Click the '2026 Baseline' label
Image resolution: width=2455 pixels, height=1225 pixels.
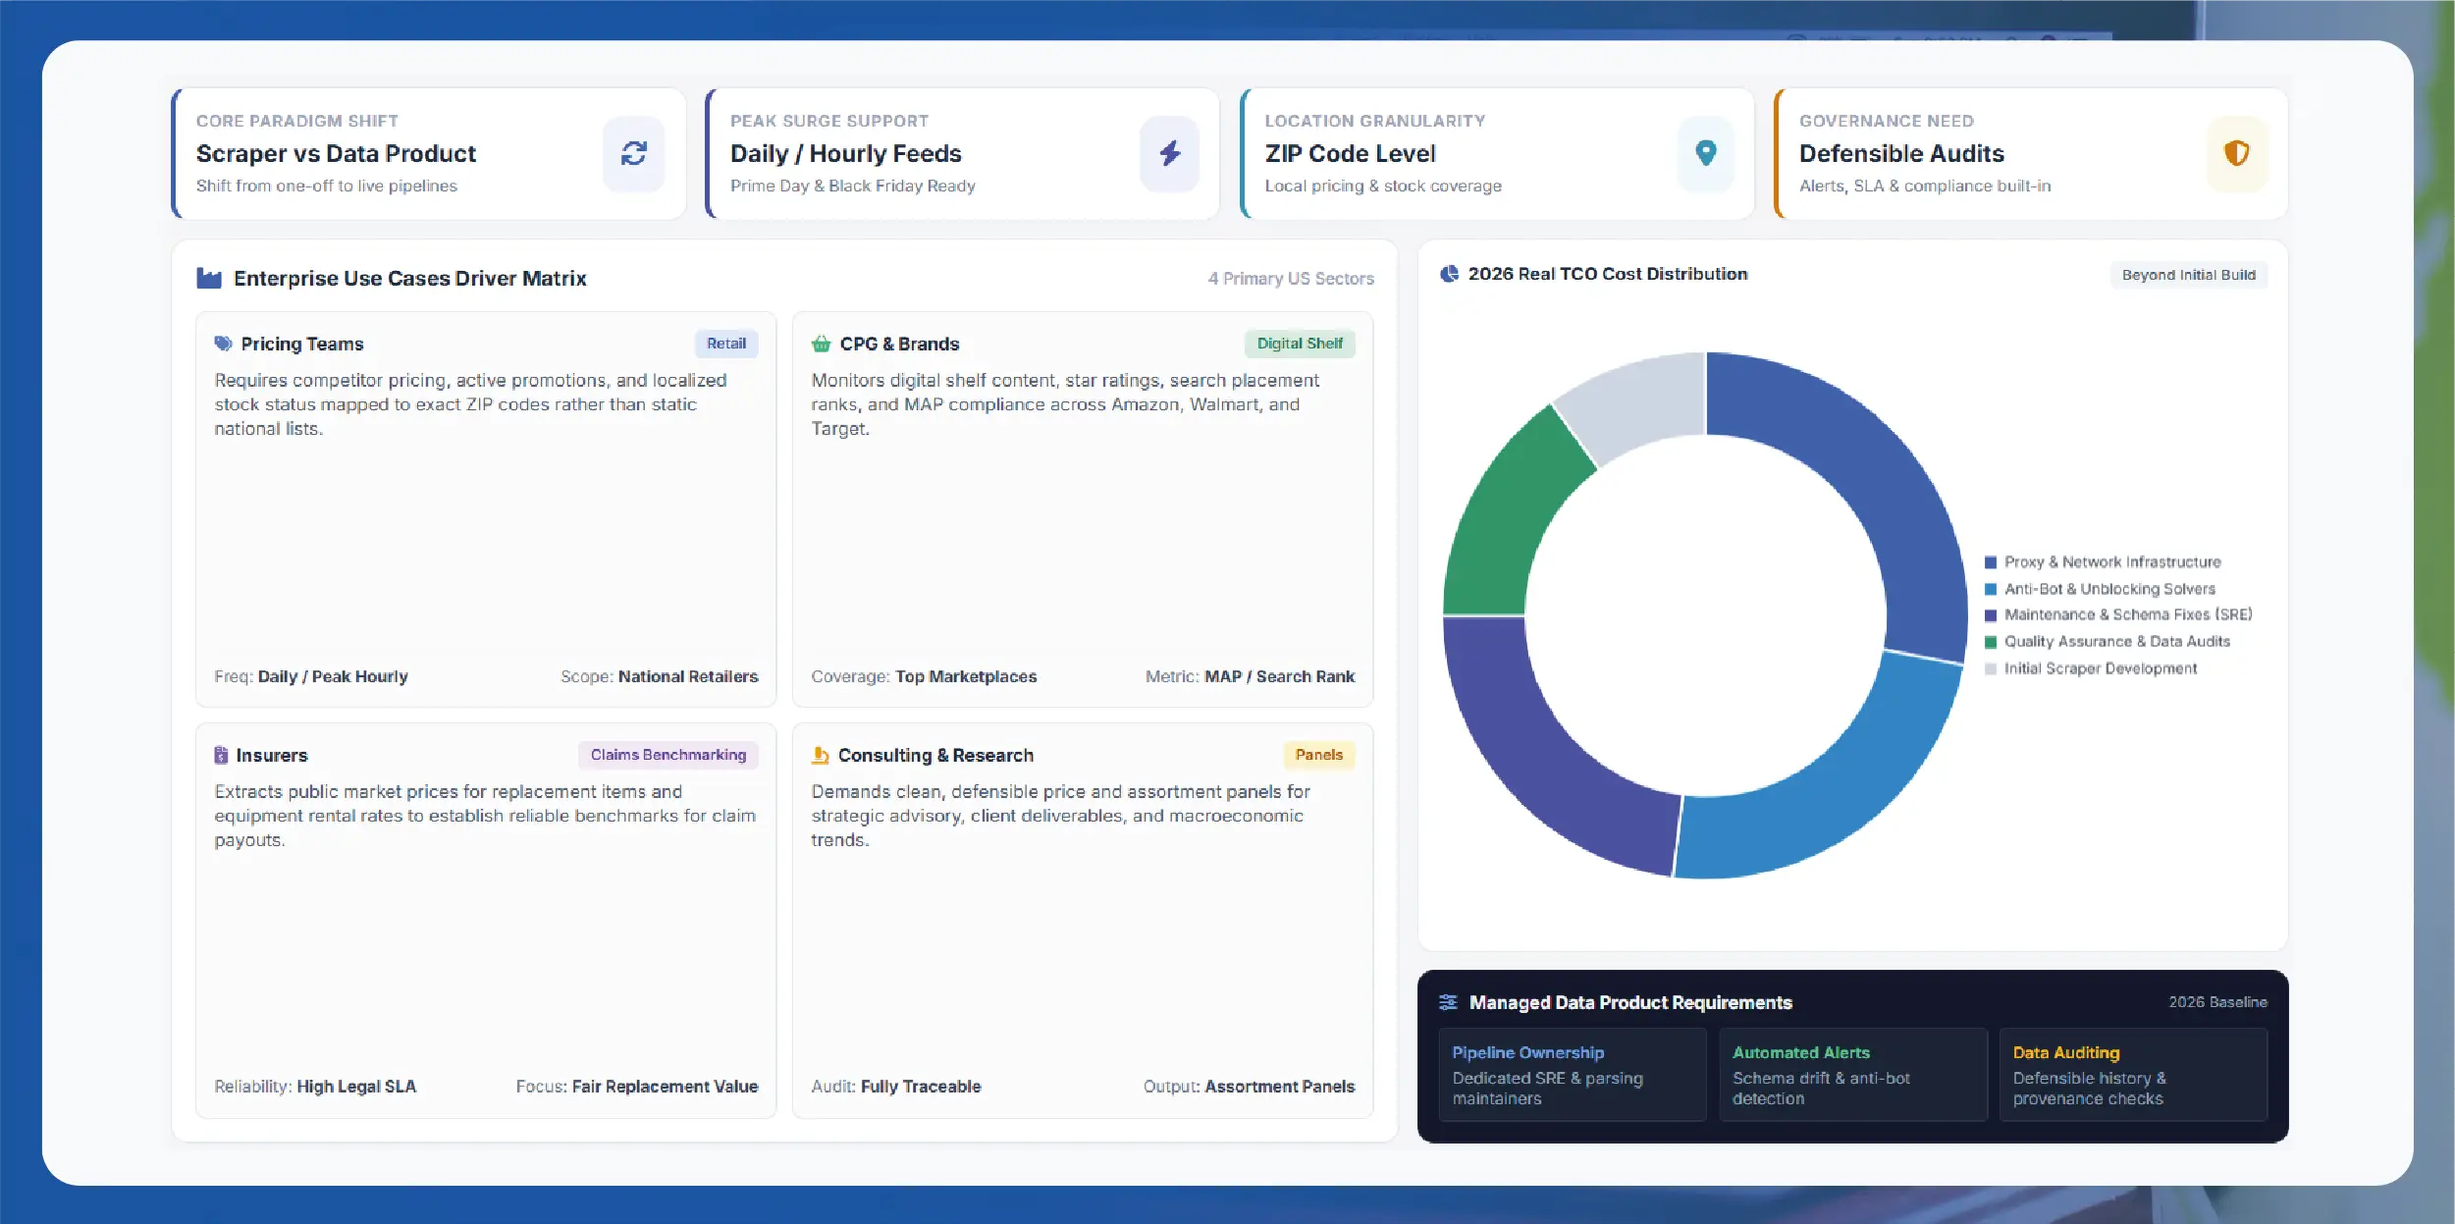[2217, 1002]
